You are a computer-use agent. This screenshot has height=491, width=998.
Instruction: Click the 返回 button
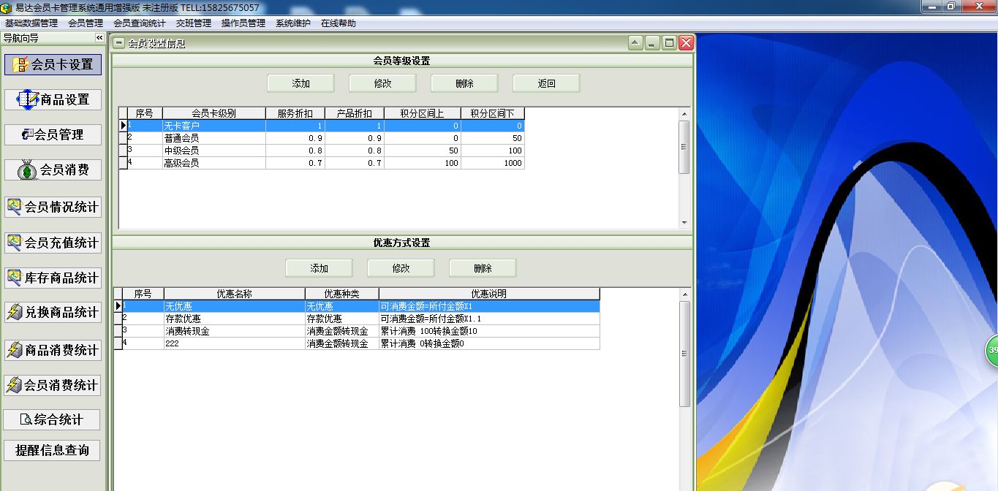click(547, 83)
